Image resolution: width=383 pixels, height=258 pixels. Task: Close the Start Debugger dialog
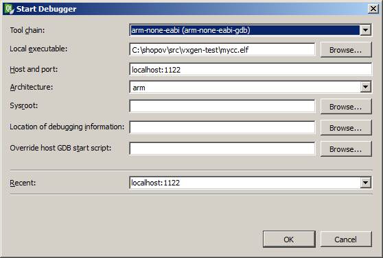pyautogui.click(x=373, y=9)
